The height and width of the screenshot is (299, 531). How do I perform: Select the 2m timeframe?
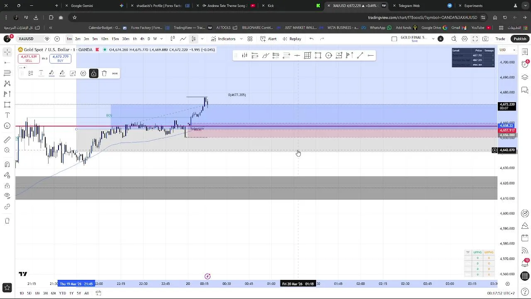(78, 39)
